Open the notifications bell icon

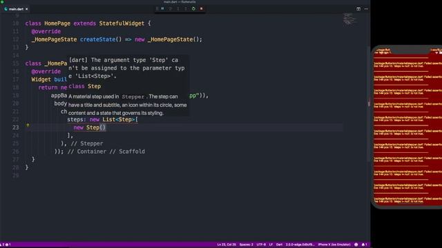coord(364,245)
